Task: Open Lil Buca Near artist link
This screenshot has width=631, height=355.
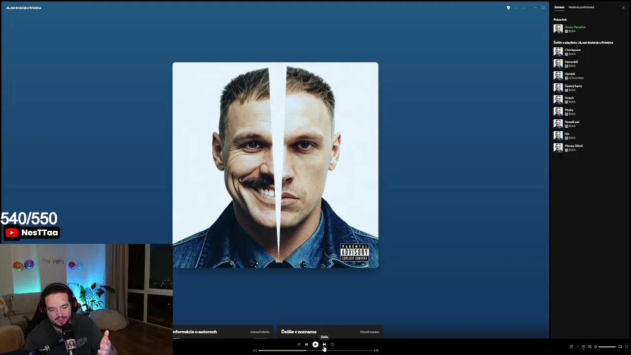Action: point(576,78)
